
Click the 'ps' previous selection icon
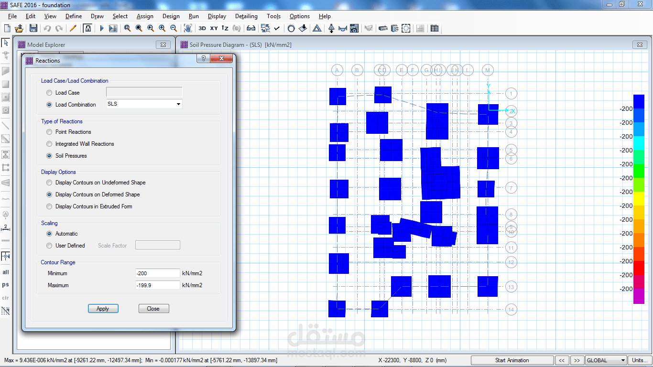[6, 284]
